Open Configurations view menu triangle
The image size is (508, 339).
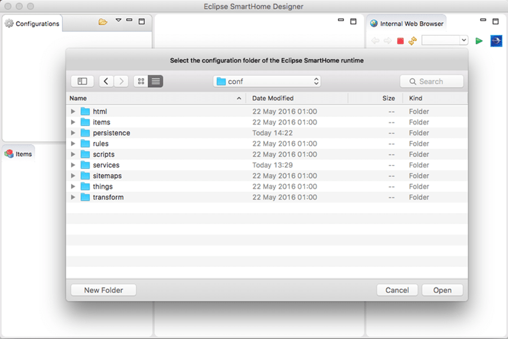click(x=119, y=20)
